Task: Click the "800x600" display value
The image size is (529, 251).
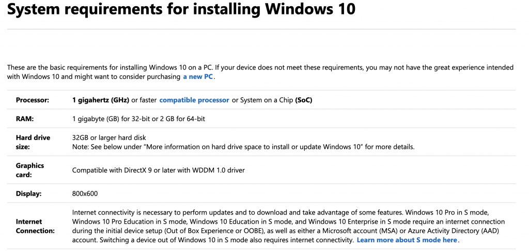Action: 85,194
